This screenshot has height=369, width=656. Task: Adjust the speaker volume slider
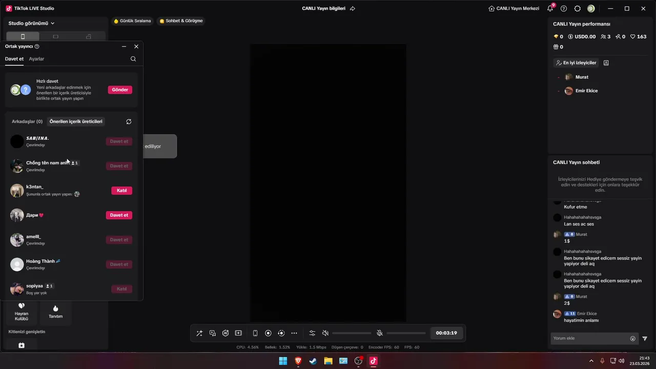click(x=352, y=333)
